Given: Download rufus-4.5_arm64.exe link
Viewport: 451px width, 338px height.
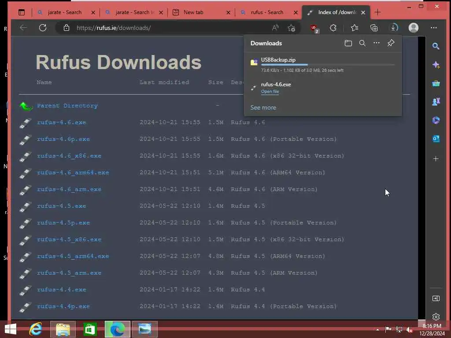Looking at the screenshot, I should pyautogui.click(x=73, y=256).
